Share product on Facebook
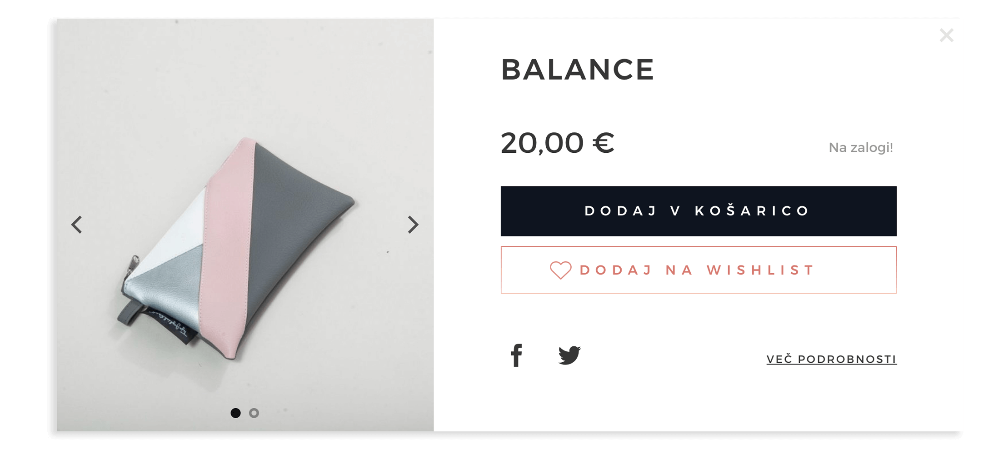988x450 pixels. pyautogui.click(x=516, y=355)
